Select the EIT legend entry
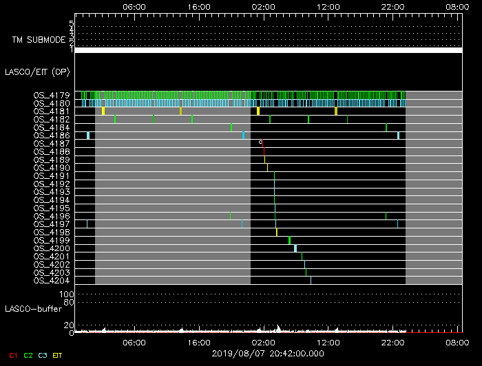Viewport: 482px width, 366px height. pos(58,355)
